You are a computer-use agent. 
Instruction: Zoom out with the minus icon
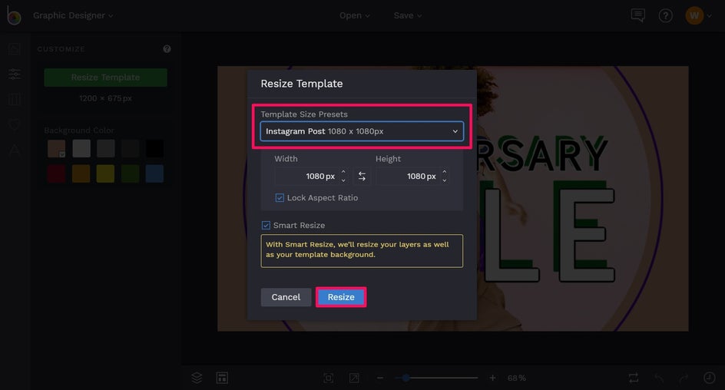coord(380,378)
